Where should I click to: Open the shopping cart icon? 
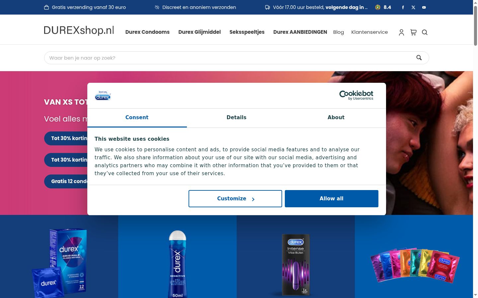[413, 32]
